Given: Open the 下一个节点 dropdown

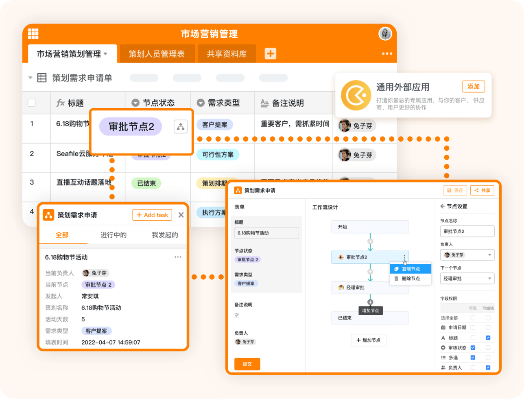Looking at the screenshot, I should click(467, 279).
